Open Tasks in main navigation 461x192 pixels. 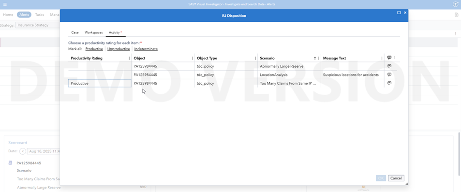coord(39,15)
